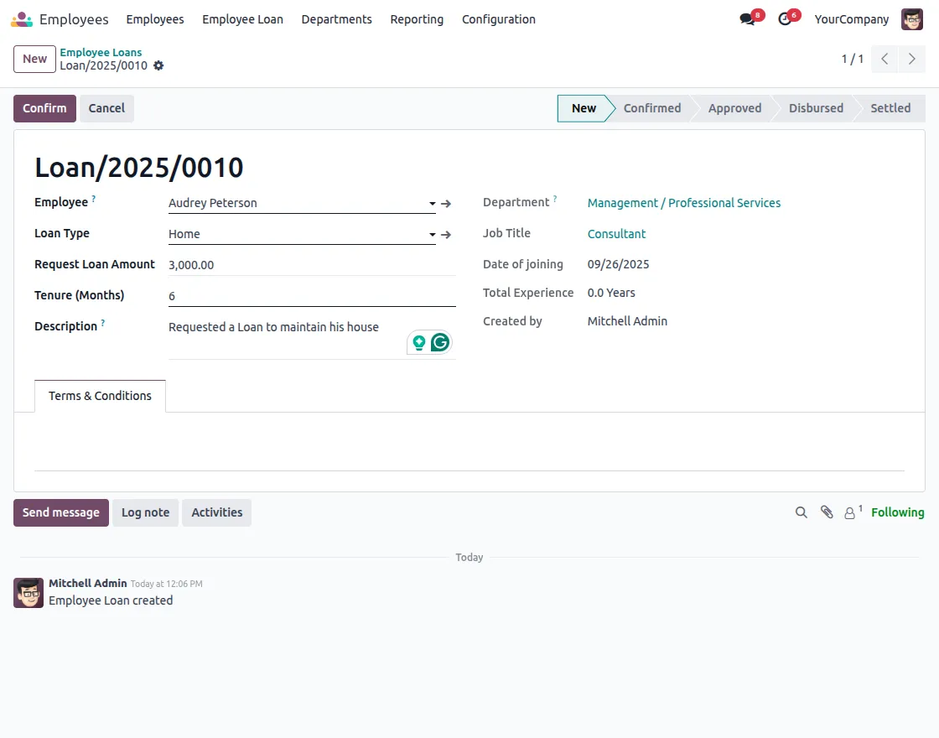
Task: Open the Employee Loan menu
Action: [242, 19]
